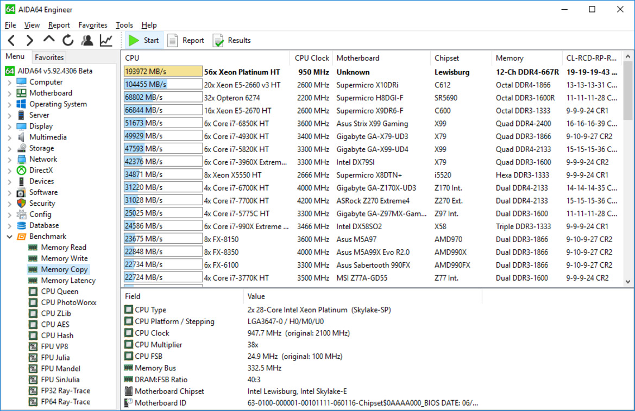Open the line graph toolbar icon
Screen dimensions: 635x411
point(106,40)
